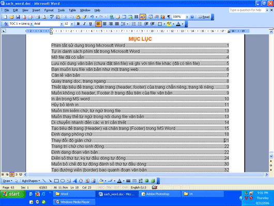Screen dimensions: 274x206
Task: Toggle the Drawing toolbar button
Action: (143, 17)
